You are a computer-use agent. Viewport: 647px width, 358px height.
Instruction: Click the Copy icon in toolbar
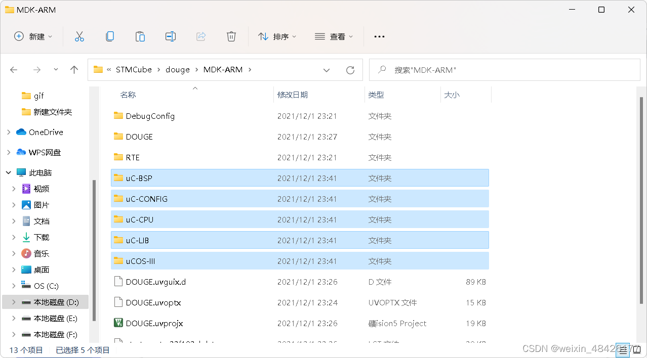pos(110,36)
